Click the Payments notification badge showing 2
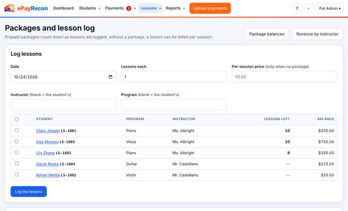 click(x=129, y=8)
